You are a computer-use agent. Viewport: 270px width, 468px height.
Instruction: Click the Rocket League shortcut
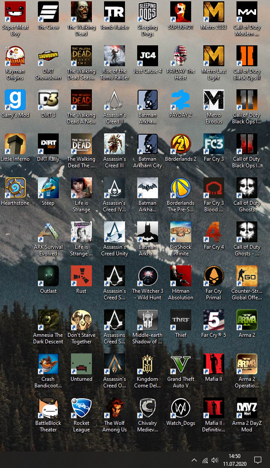(81, 408)
